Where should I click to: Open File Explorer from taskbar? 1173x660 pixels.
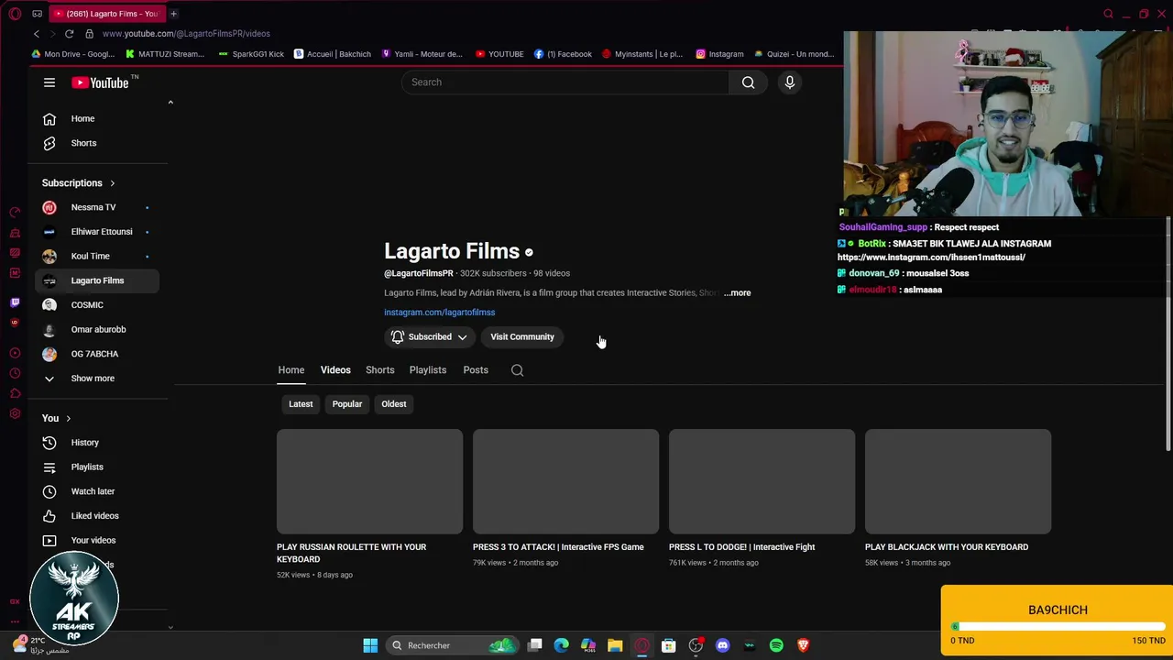pos(615,645)
